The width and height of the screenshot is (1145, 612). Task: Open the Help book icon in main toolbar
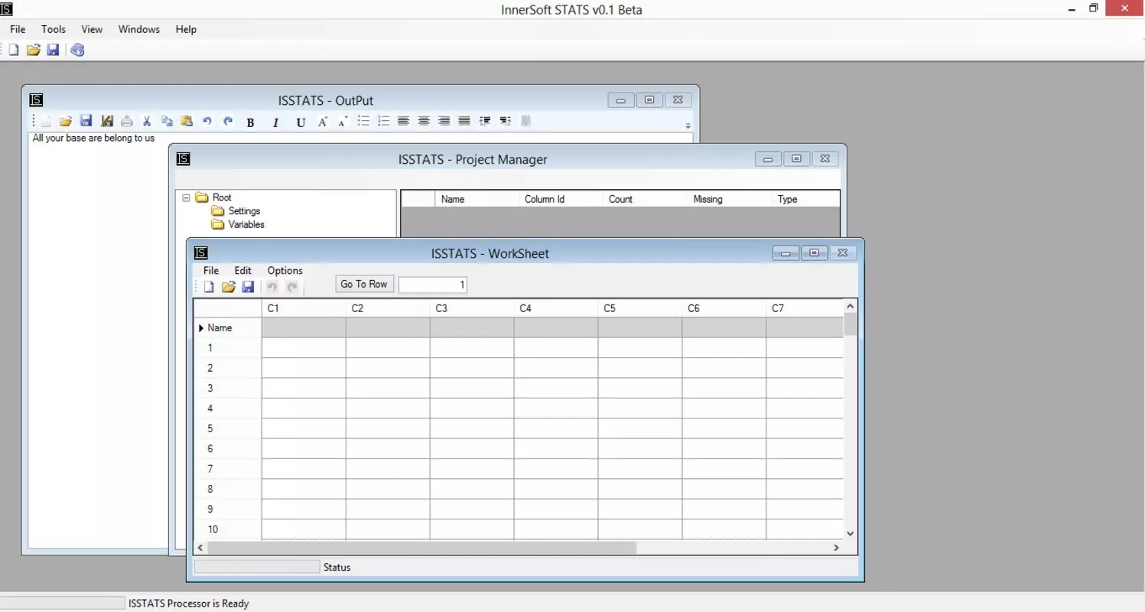point(77,50)
